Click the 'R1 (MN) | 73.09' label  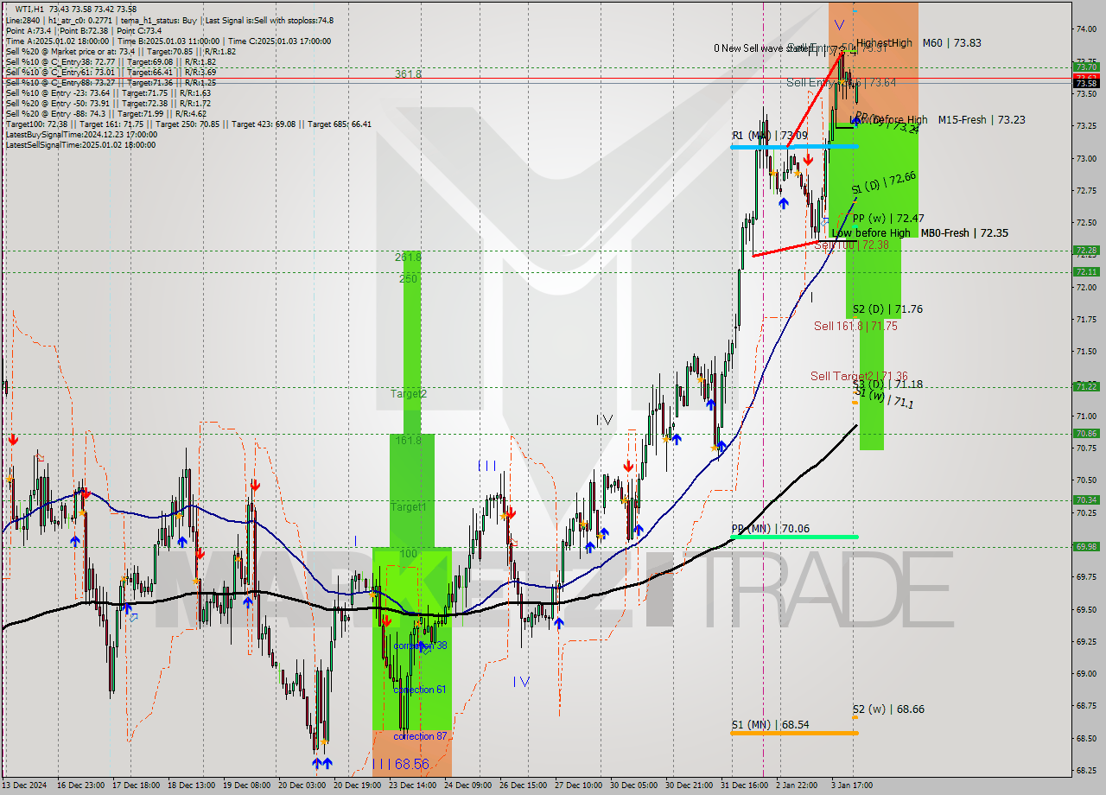pos(769,136)
